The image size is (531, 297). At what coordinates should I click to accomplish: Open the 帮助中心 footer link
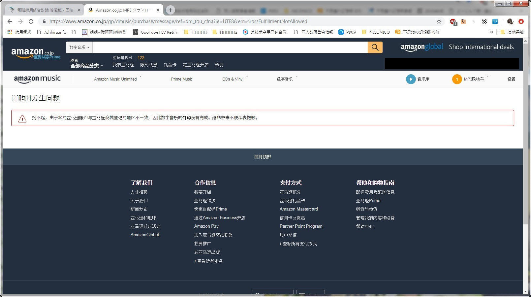364,226
